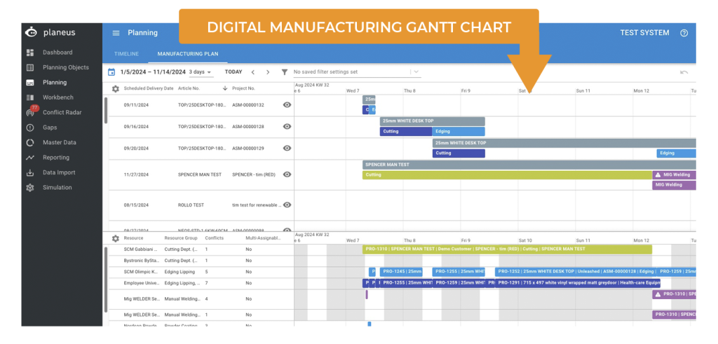
Task: Select Edging bar on Mon 12
Action: point(677,153)
